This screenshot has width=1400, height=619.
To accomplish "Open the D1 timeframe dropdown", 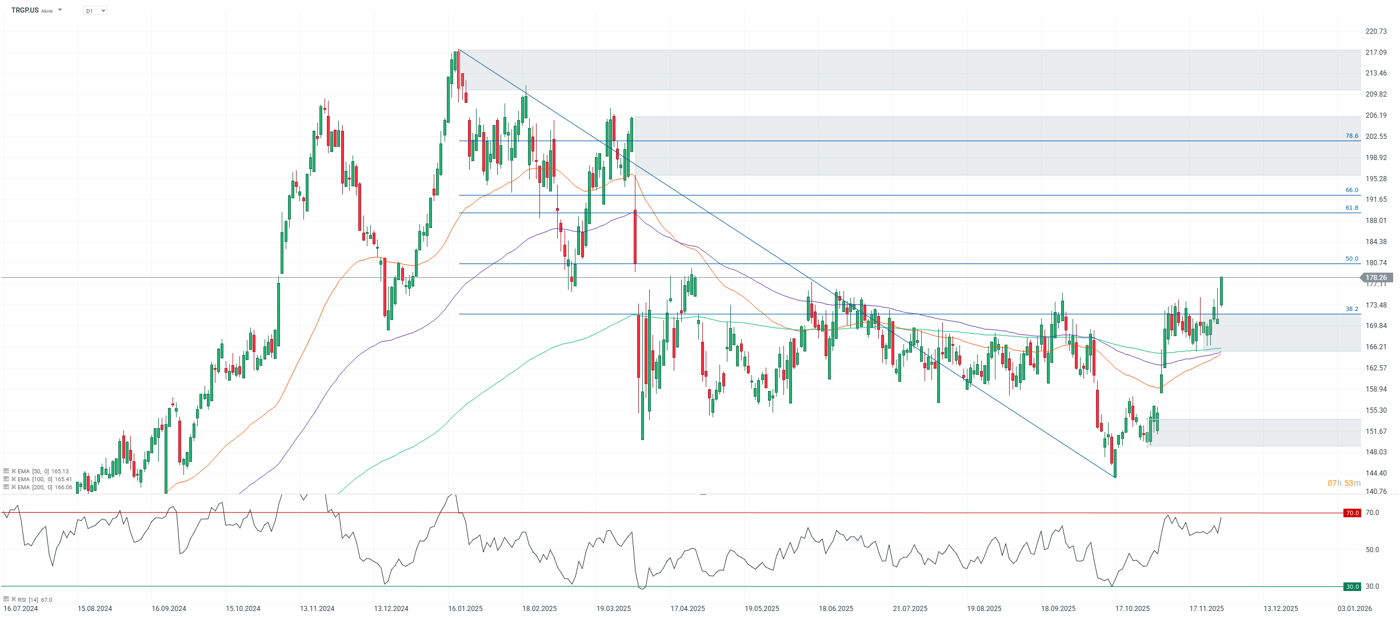I will (x=95, y=11).
